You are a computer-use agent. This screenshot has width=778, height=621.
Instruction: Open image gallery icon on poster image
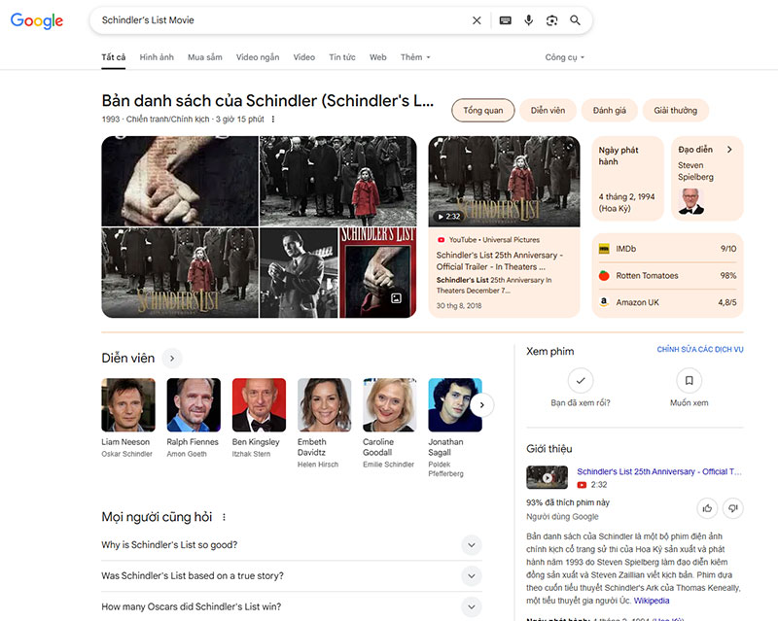[396, 298]
